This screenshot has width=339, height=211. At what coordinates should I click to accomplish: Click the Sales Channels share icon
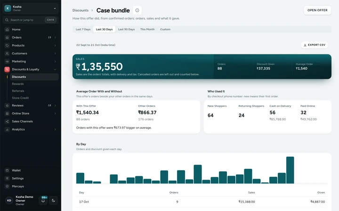pyautogui.click(x=7, y=121)
